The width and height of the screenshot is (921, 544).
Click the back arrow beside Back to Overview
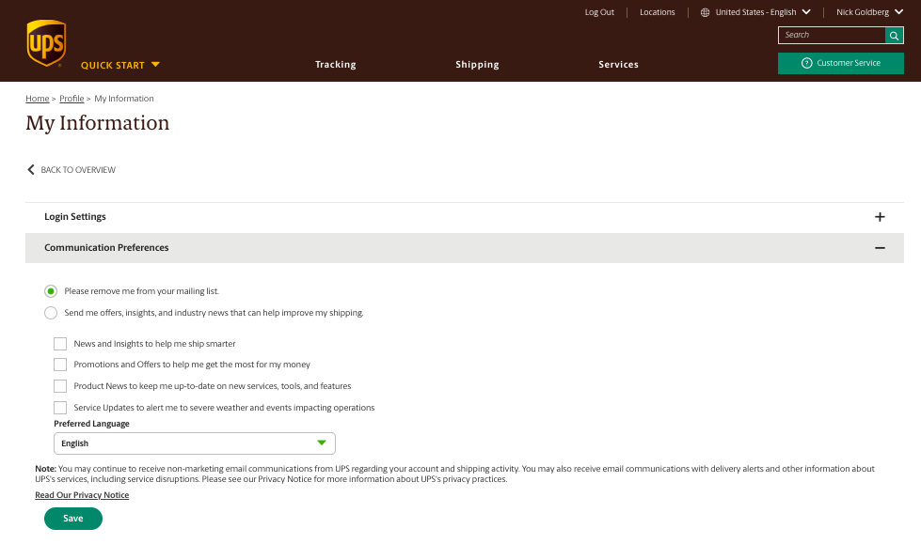tap(31, 170)
